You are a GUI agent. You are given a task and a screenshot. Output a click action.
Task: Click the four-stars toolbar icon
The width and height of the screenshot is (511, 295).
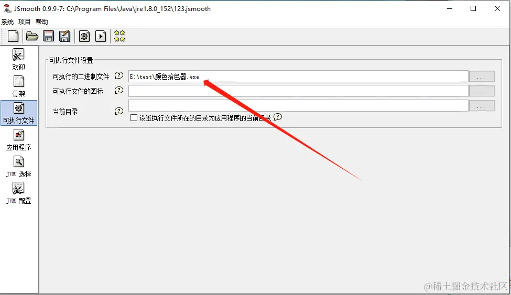[x=119, y=36]
